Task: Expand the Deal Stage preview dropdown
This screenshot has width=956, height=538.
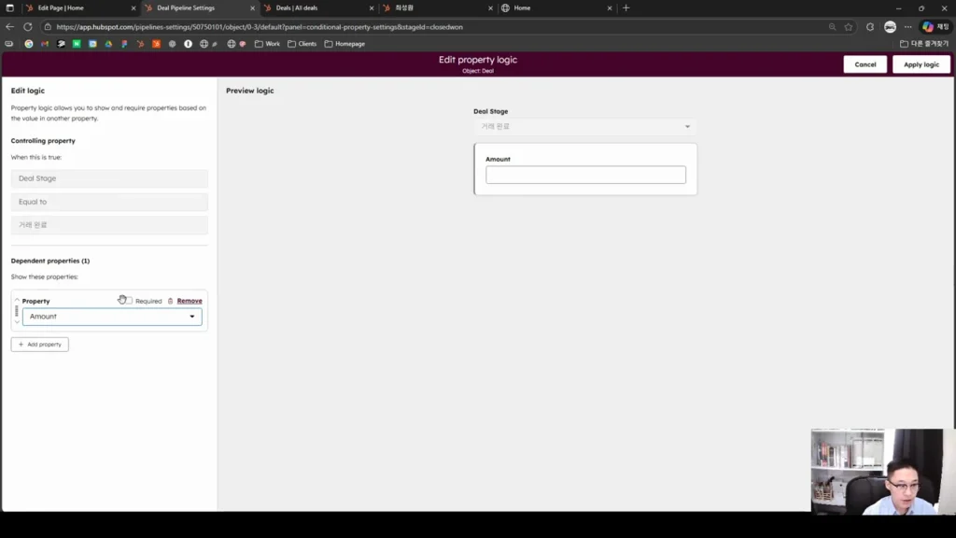Action: pyautogui.click(x=585, y=126)
